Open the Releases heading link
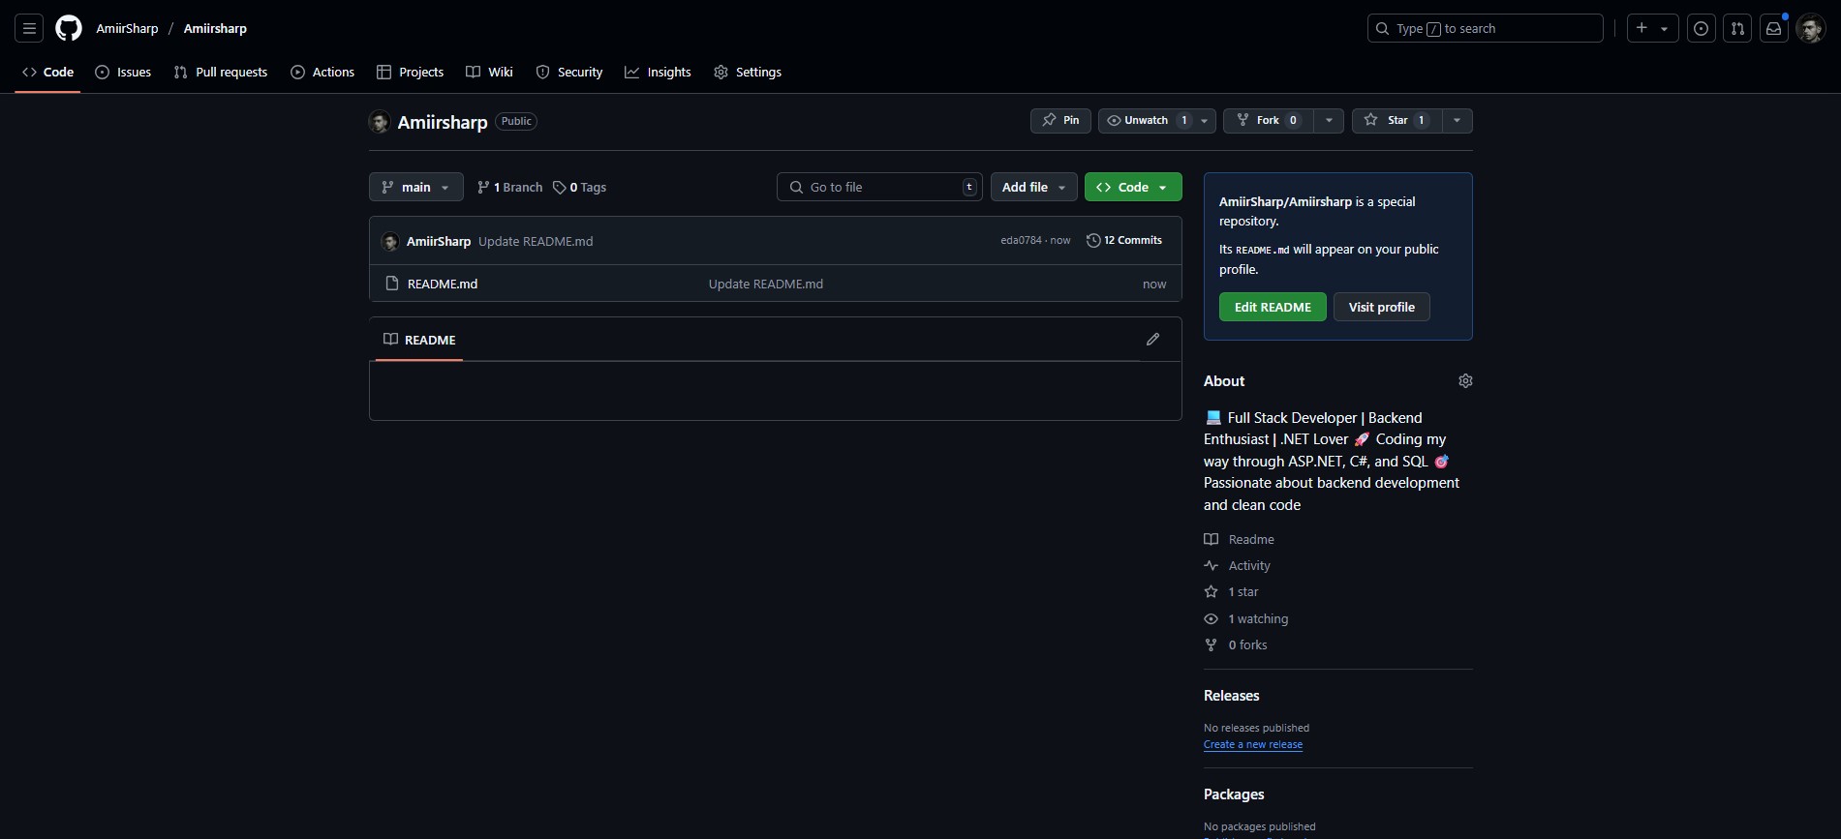The image size is (1841, 839). coord(1231,697)
